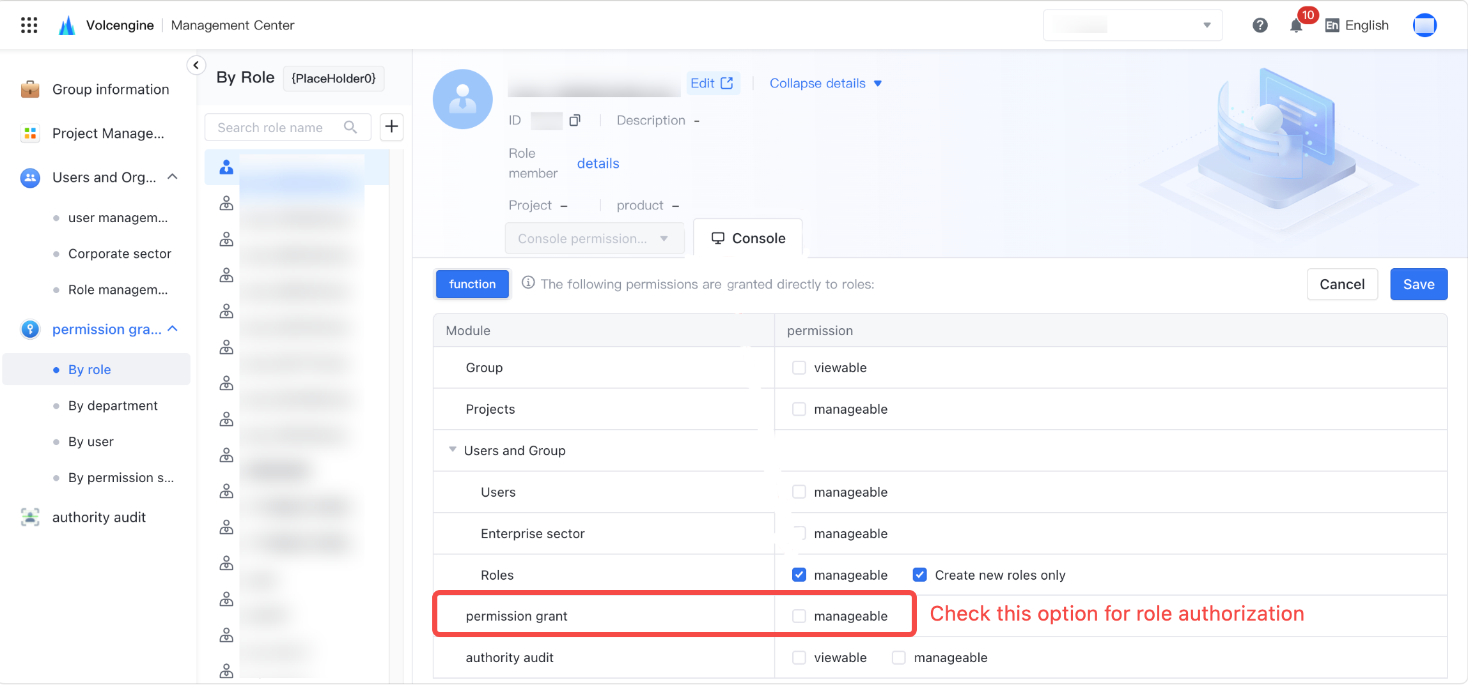Check manageable for authority audit
Viewport: 1468px width, 687px height.
point(898,658)
